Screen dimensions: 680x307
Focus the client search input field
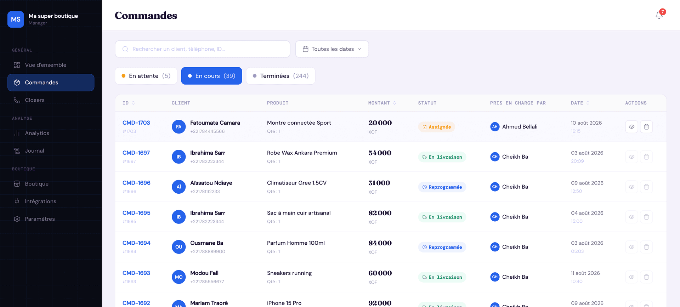pyautogui.click(x=203, y=49)
